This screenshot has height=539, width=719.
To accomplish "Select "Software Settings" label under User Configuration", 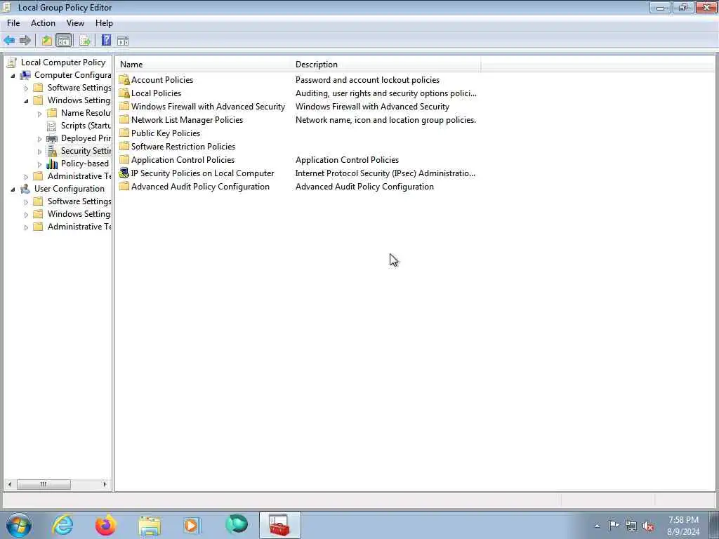I will [79, 201].
